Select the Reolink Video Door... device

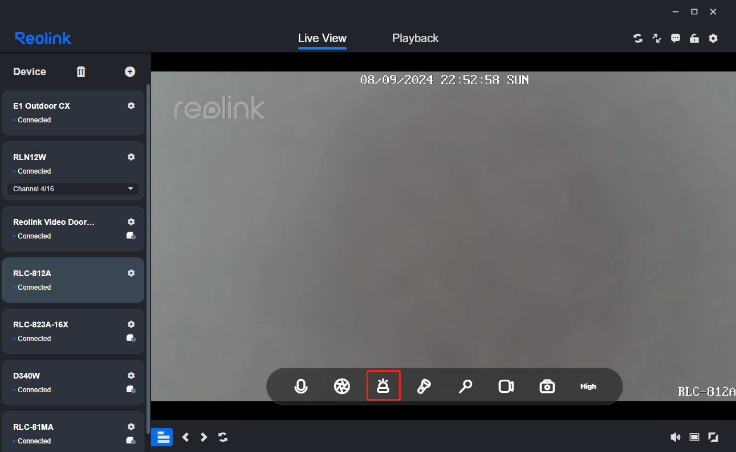[73, 229]
